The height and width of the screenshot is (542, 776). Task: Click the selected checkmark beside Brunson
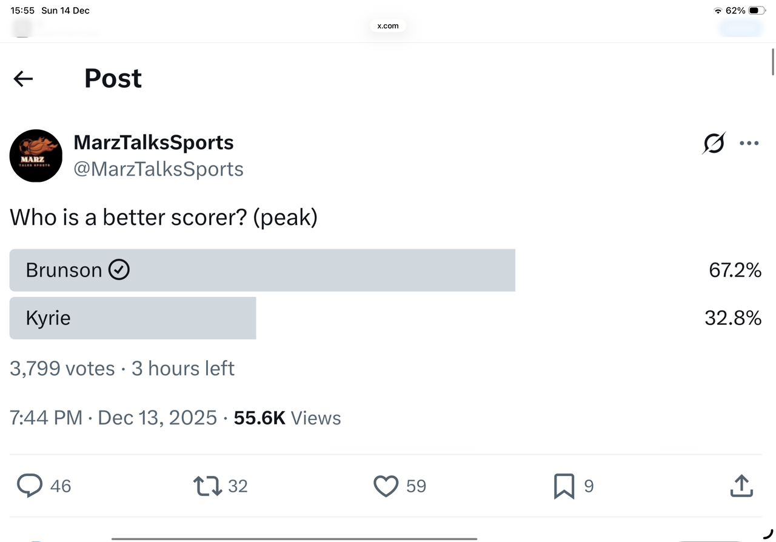coord(119,270)
